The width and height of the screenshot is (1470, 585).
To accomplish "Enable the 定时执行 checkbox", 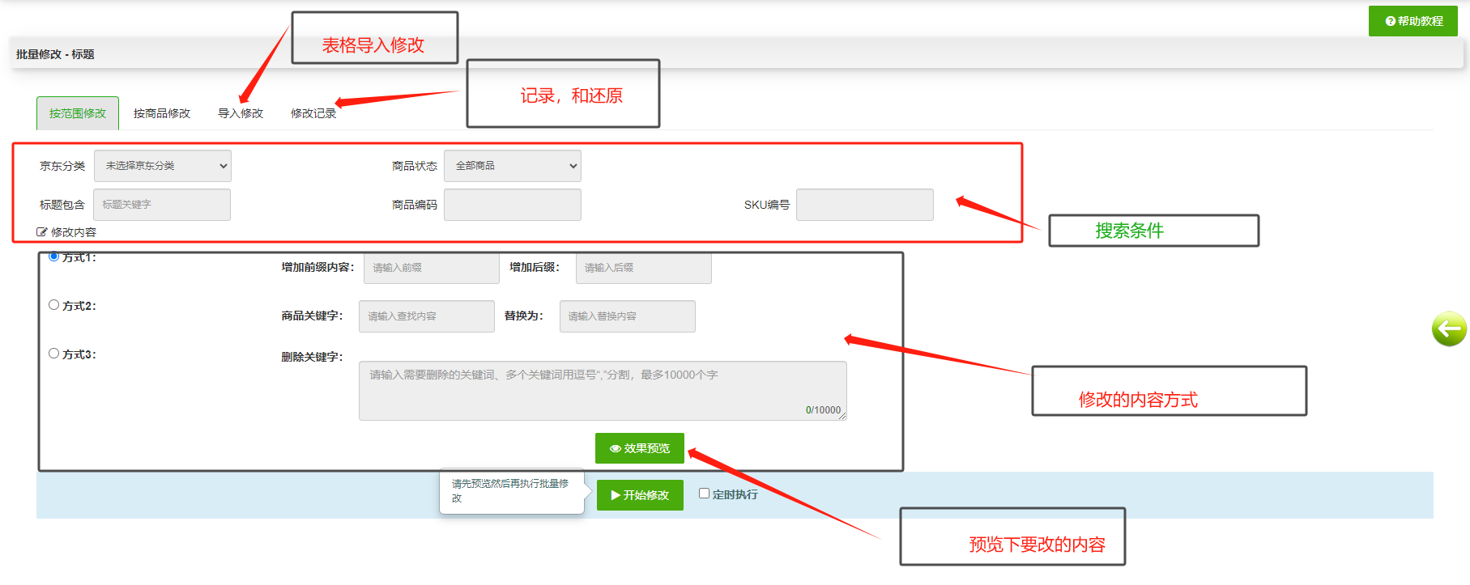I will tap(704, 494).
